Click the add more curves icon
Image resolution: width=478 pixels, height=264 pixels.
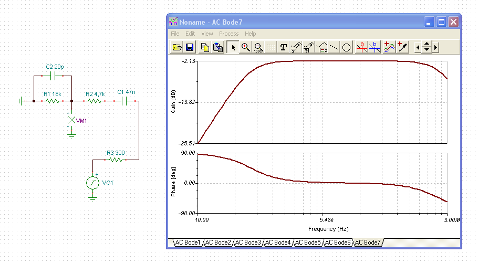(389, 48)
